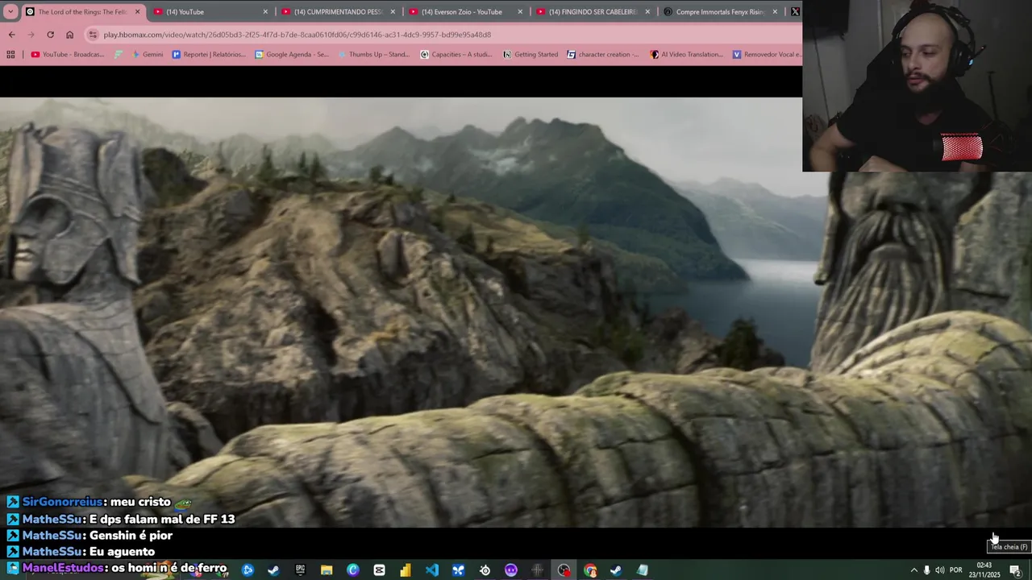Go back to the previous browser page
The width and height of the screenshot is (1032, 580).
pyautogui.click(x=11, y=35)
